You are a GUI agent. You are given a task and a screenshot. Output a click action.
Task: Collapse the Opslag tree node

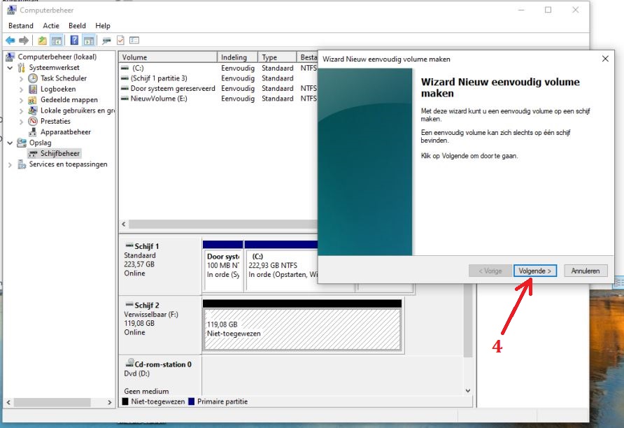pos(10,143)
